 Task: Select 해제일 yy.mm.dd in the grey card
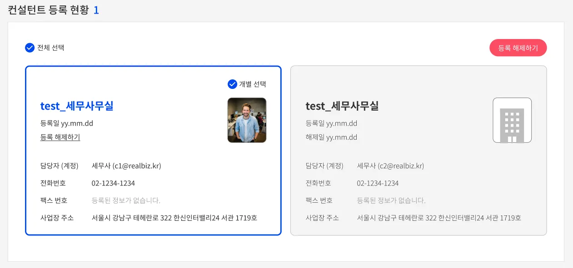(331, 137)
